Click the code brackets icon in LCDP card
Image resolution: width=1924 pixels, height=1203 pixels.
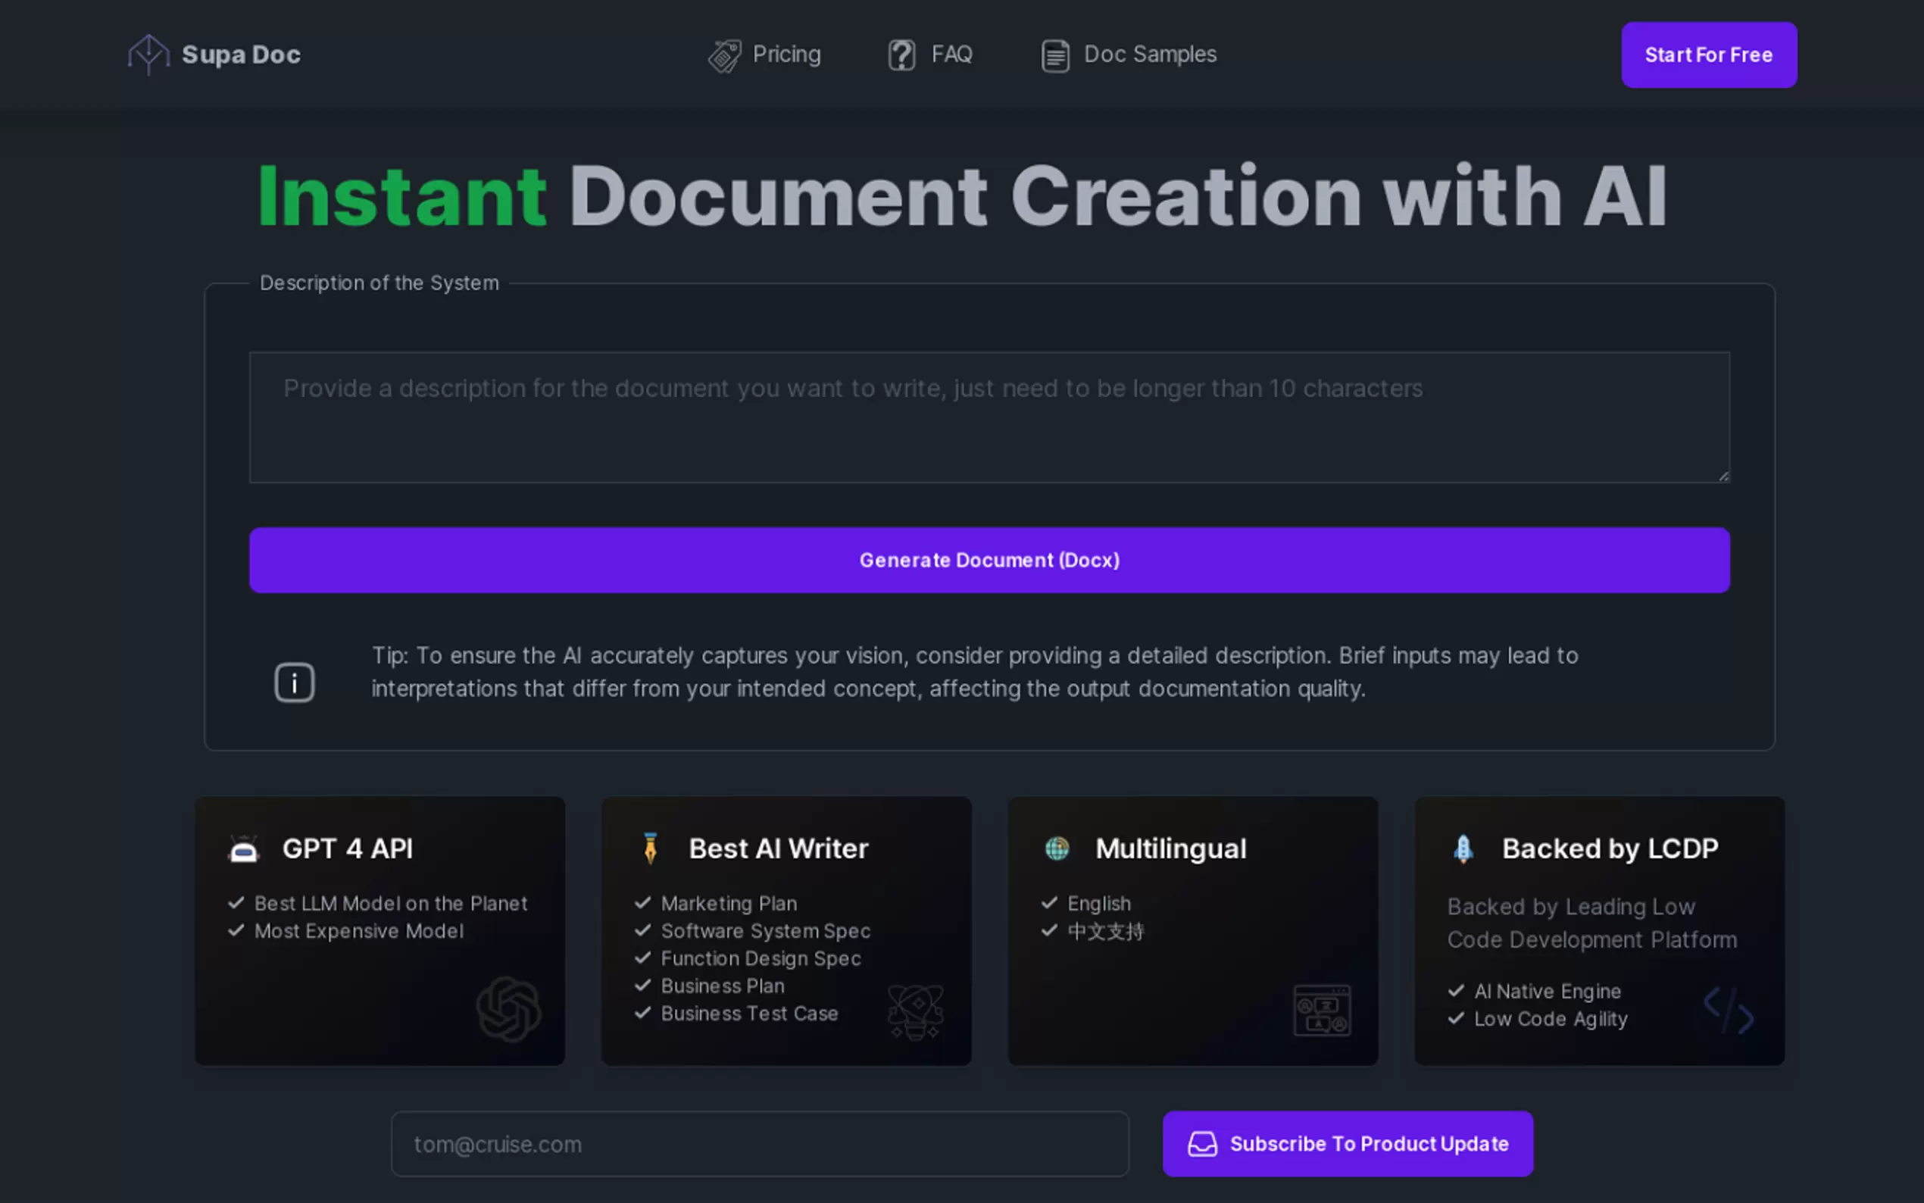click(1728, 1009)
